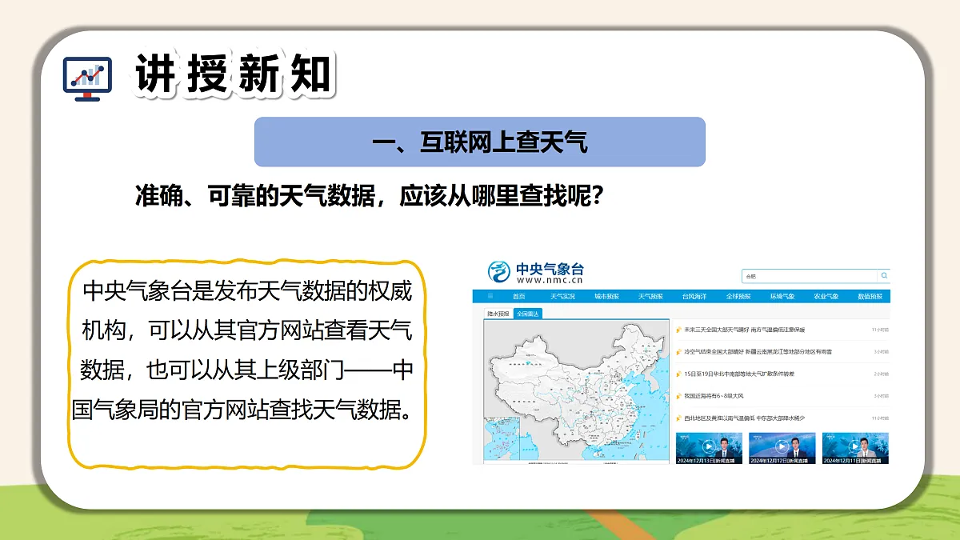The width and height of the screenshot is (960, 540).
Task: Open the 天气预报 navigation item
Action: pos(650,296)
